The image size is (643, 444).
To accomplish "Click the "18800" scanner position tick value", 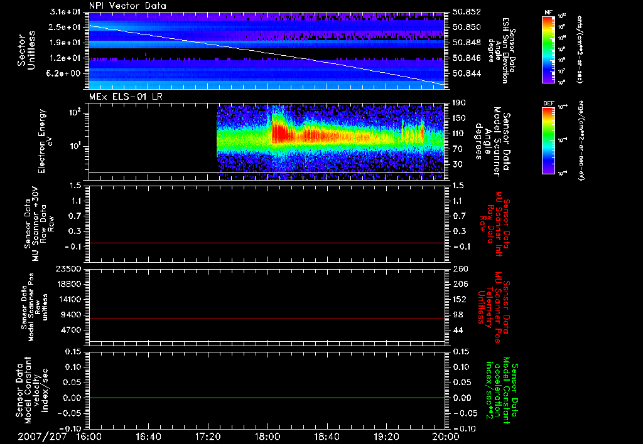I will pyautogui.click(x=68, y=284).
